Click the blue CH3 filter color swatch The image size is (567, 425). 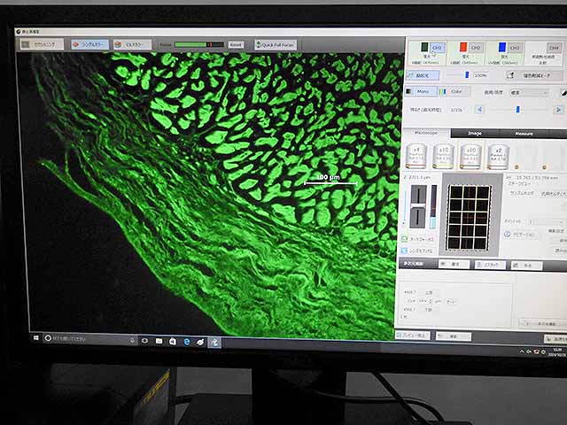(x=502, y=47)
